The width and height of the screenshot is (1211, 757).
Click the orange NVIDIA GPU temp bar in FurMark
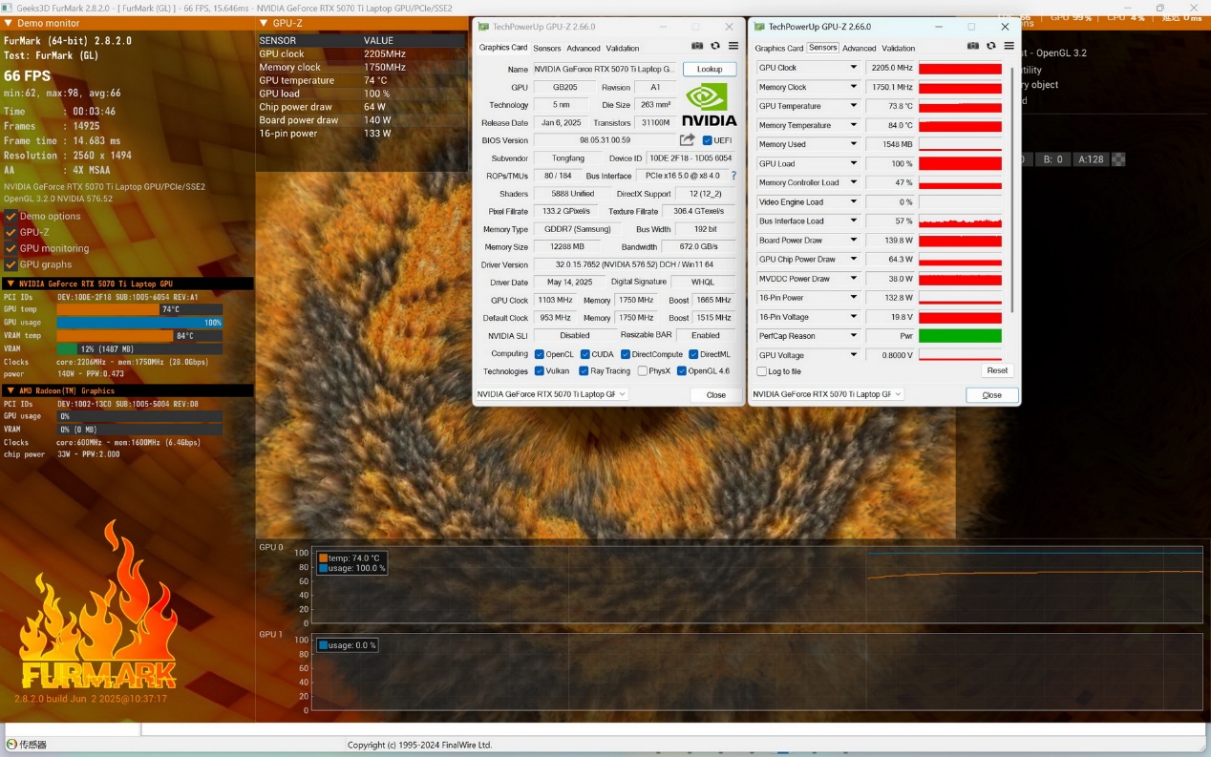pyautogui.click(x=108, y=309)
